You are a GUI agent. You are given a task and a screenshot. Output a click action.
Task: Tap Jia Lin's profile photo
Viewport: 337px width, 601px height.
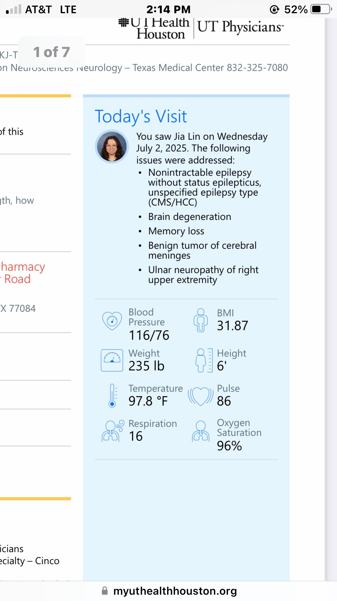[112, 147]
